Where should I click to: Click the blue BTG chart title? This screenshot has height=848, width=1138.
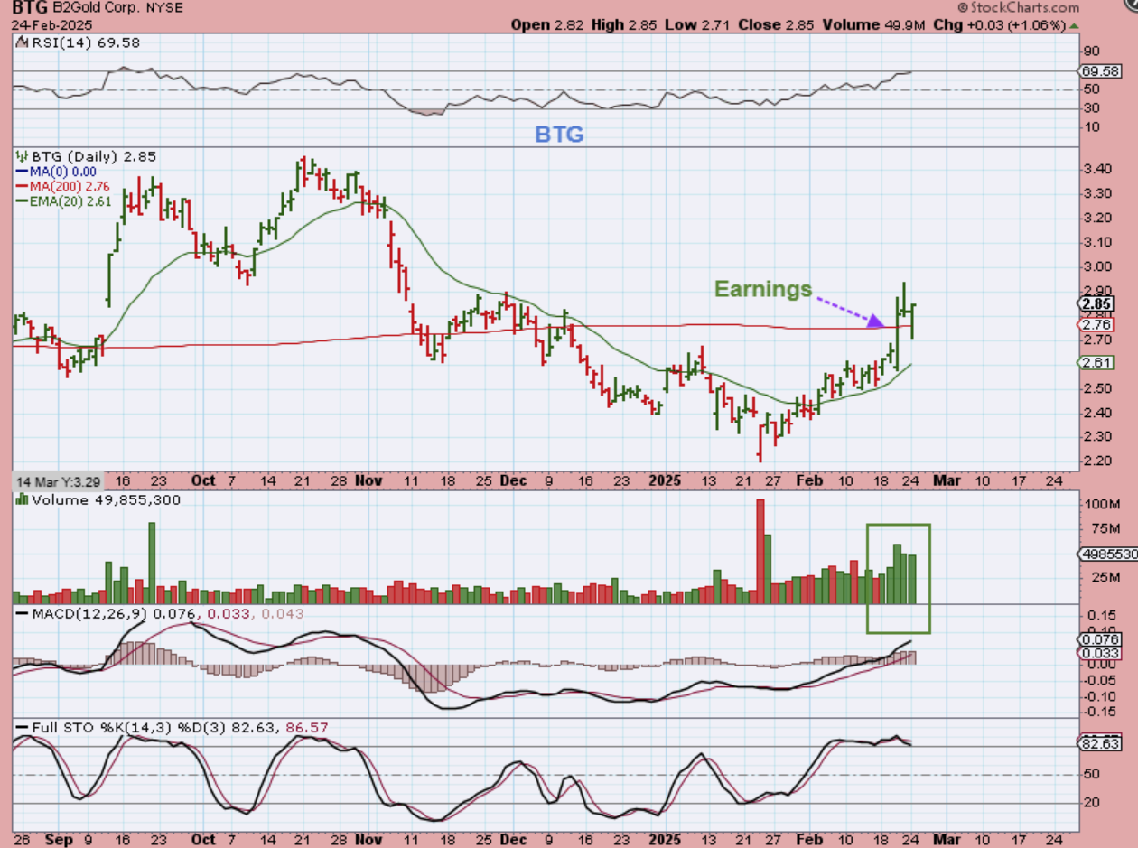coord(559,135)
